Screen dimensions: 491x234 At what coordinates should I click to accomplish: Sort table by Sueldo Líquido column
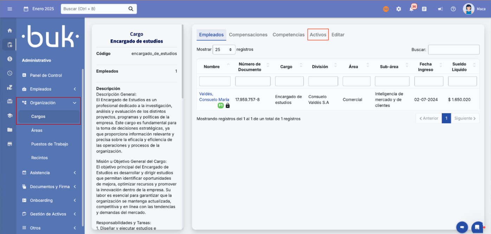click(x=459, y=67)
